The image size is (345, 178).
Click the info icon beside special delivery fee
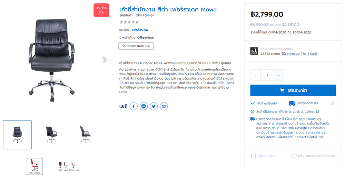(x=332, y=103)
